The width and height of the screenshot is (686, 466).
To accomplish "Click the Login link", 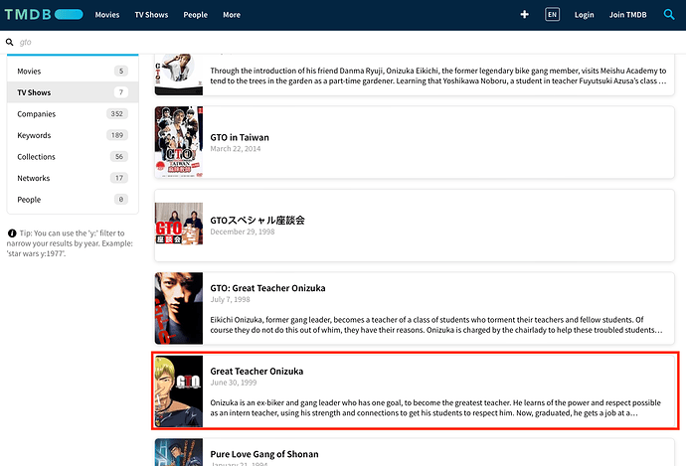I will tap(584, 15).
